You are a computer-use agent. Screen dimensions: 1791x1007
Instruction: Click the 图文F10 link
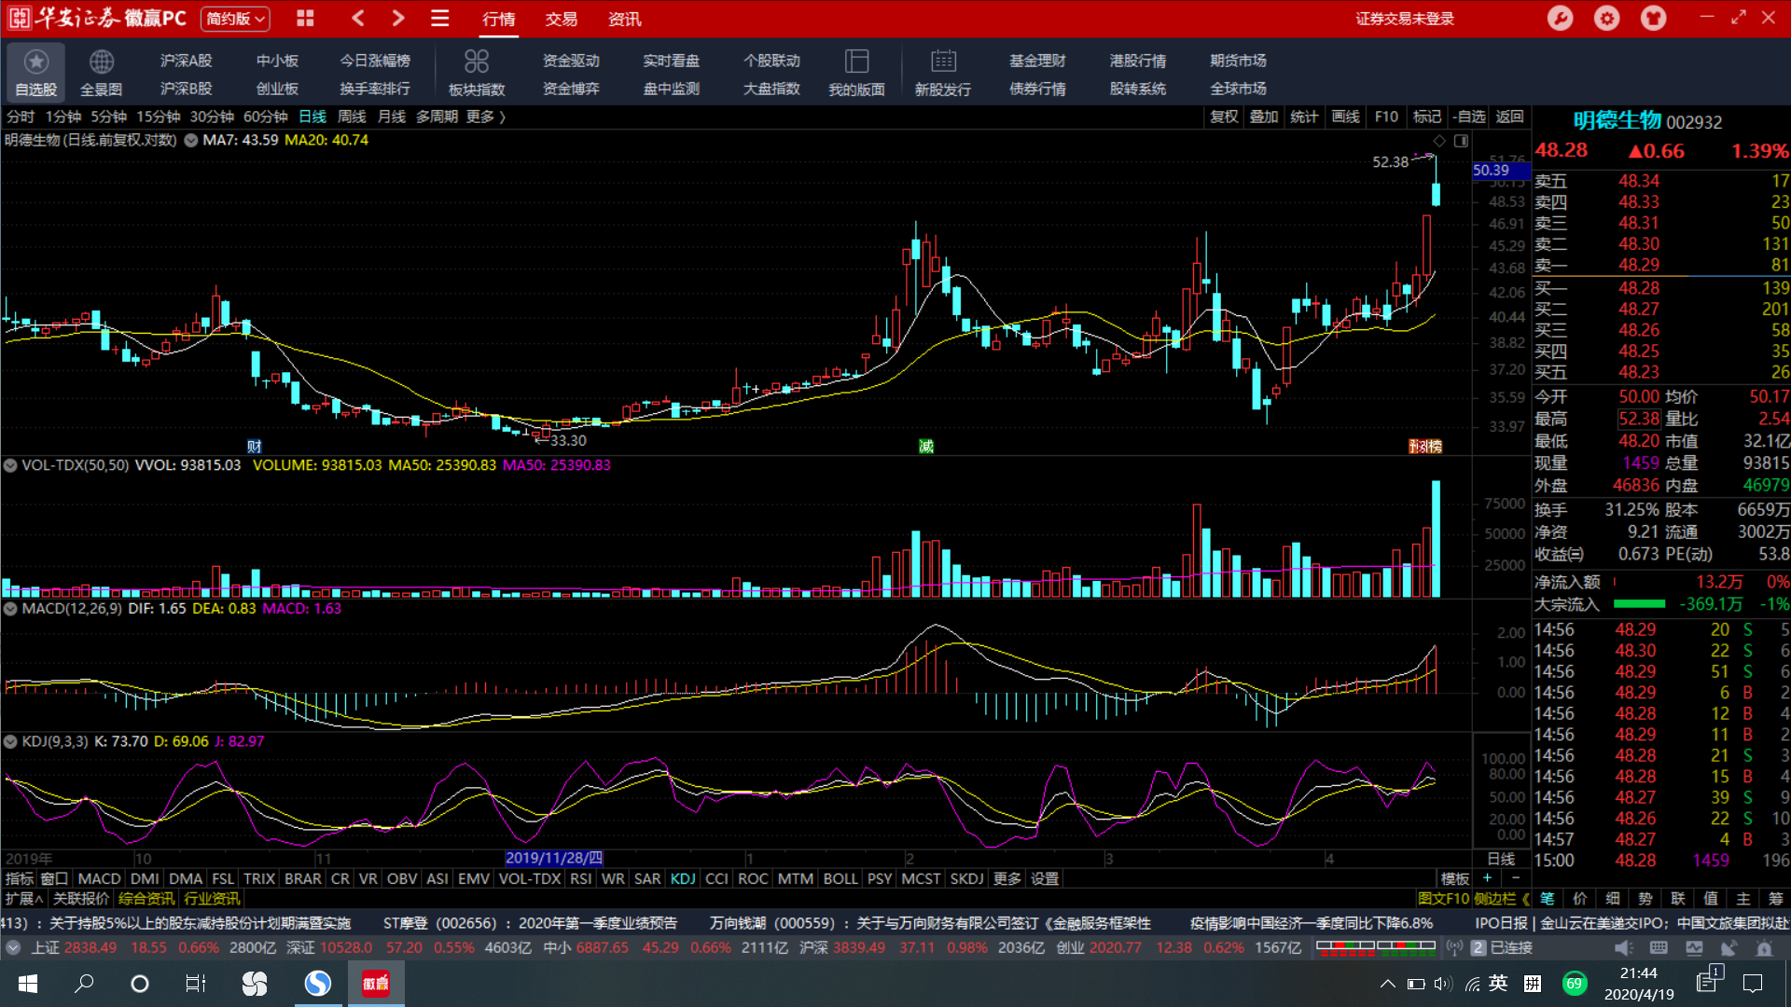[x=1442, y=899]
